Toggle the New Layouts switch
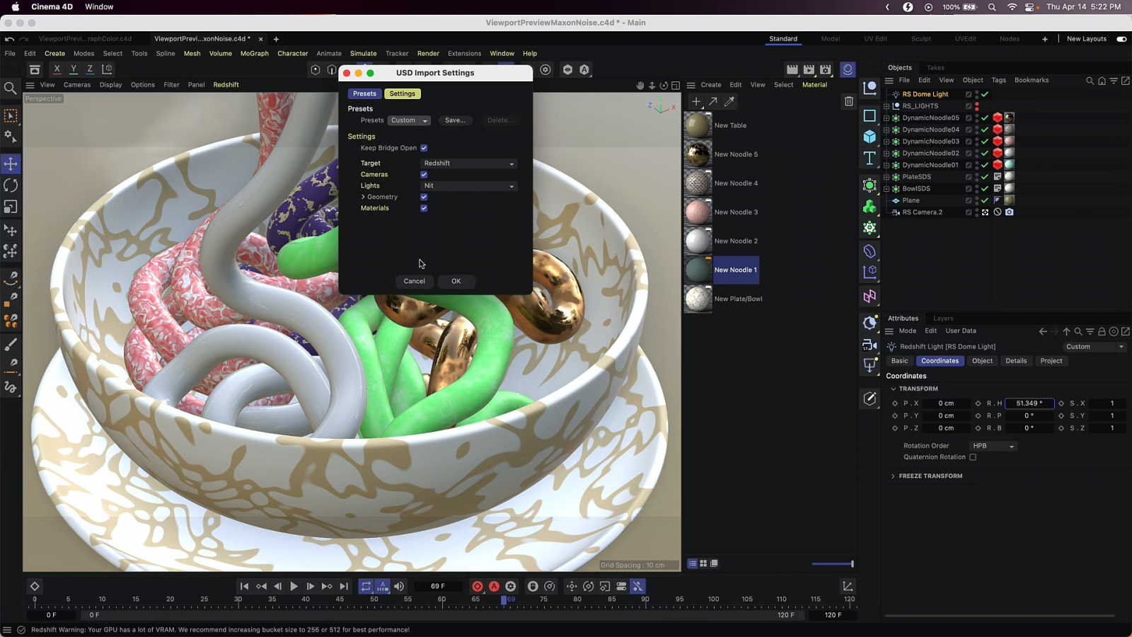Screen dimensions: 1132x637 click(x=1121, y=40)
